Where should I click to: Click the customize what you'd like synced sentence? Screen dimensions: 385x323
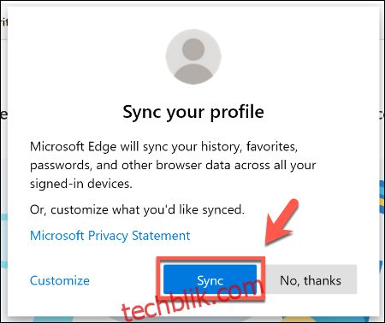tap(137, 210)
